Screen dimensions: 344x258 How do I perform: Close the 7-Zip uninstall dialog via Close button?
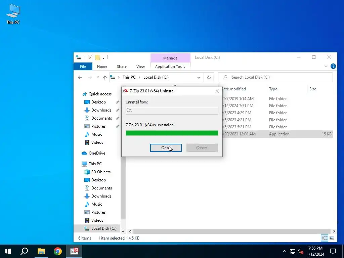[166, 148]
